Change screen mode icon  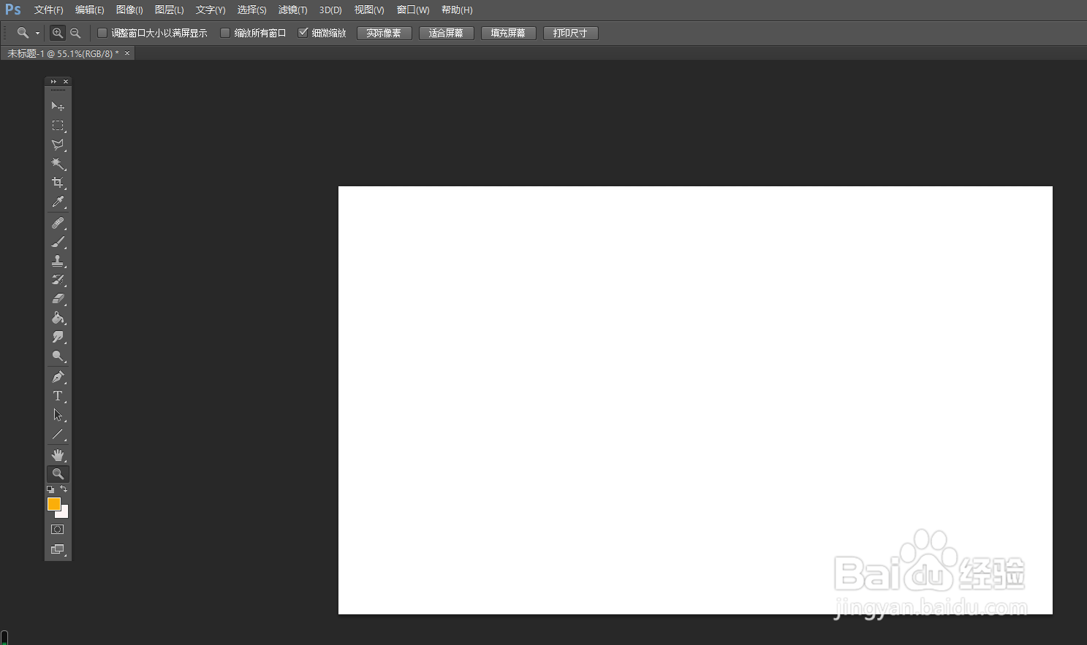58,549
